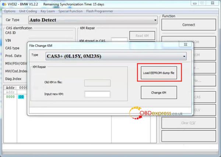Click the Connect button
The height and width of the screenshot is (157, 221).
click(x=189, y=25)
